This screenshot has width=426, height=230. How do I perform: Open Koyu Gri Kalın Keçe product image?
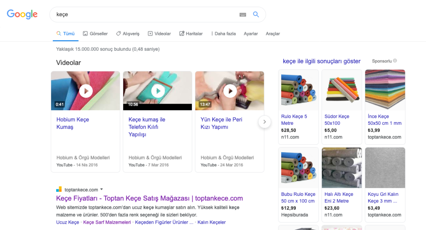tap(385, 168)
